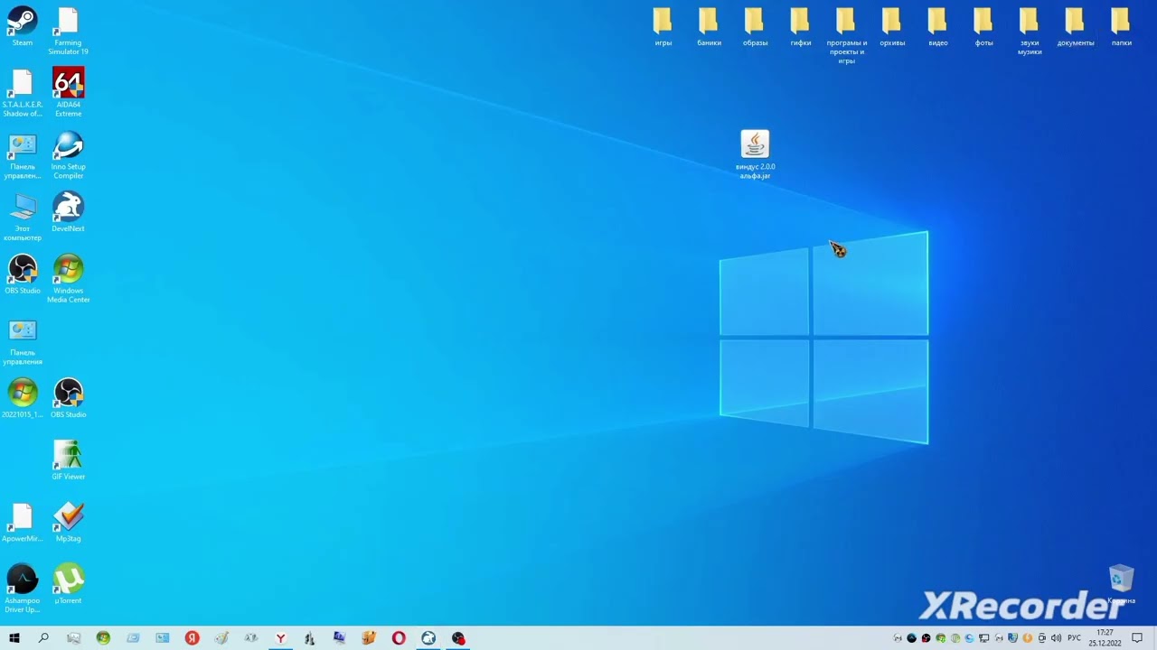This screenshot has width=1157, height=650.
Task: Switch to Yandex Browser in taskbar
Action: coord(280,638)
